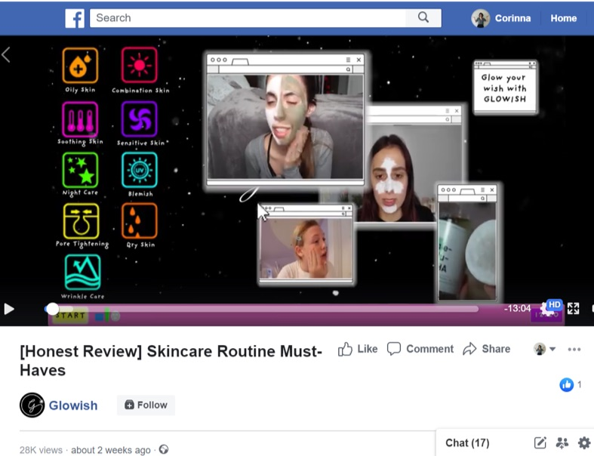
Task: Compose a new chat message icon
Action: [x=540, y=442]
